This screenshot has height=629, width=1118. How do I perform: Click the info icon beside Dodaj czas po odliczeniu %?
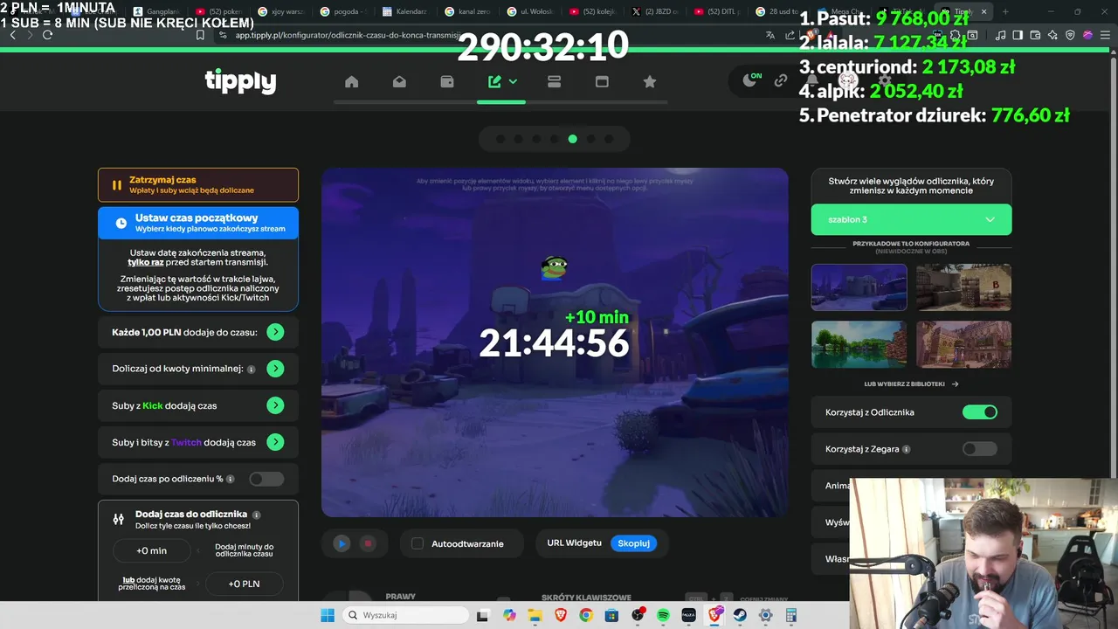231,479
